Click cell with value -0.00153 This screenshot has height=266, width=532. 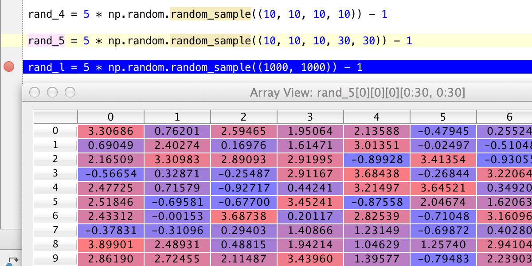pyautogui.click(x=177, y=216)
